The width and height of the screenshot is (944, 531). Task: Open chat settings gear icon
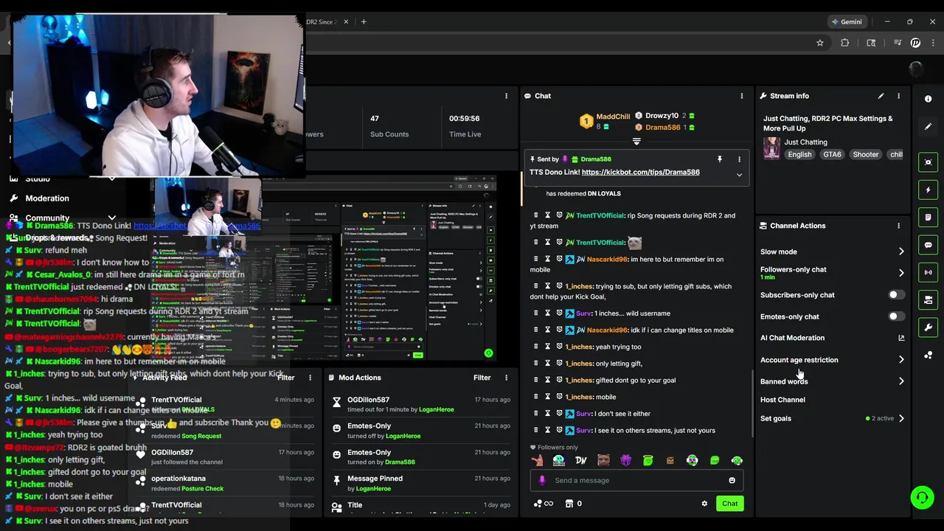pos(704,504)
